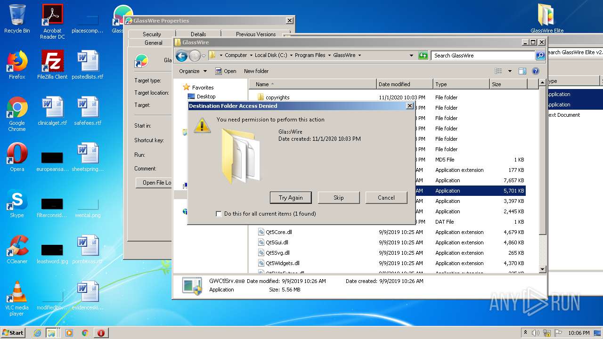Open Skype desktop shortcut

[17, 203]
